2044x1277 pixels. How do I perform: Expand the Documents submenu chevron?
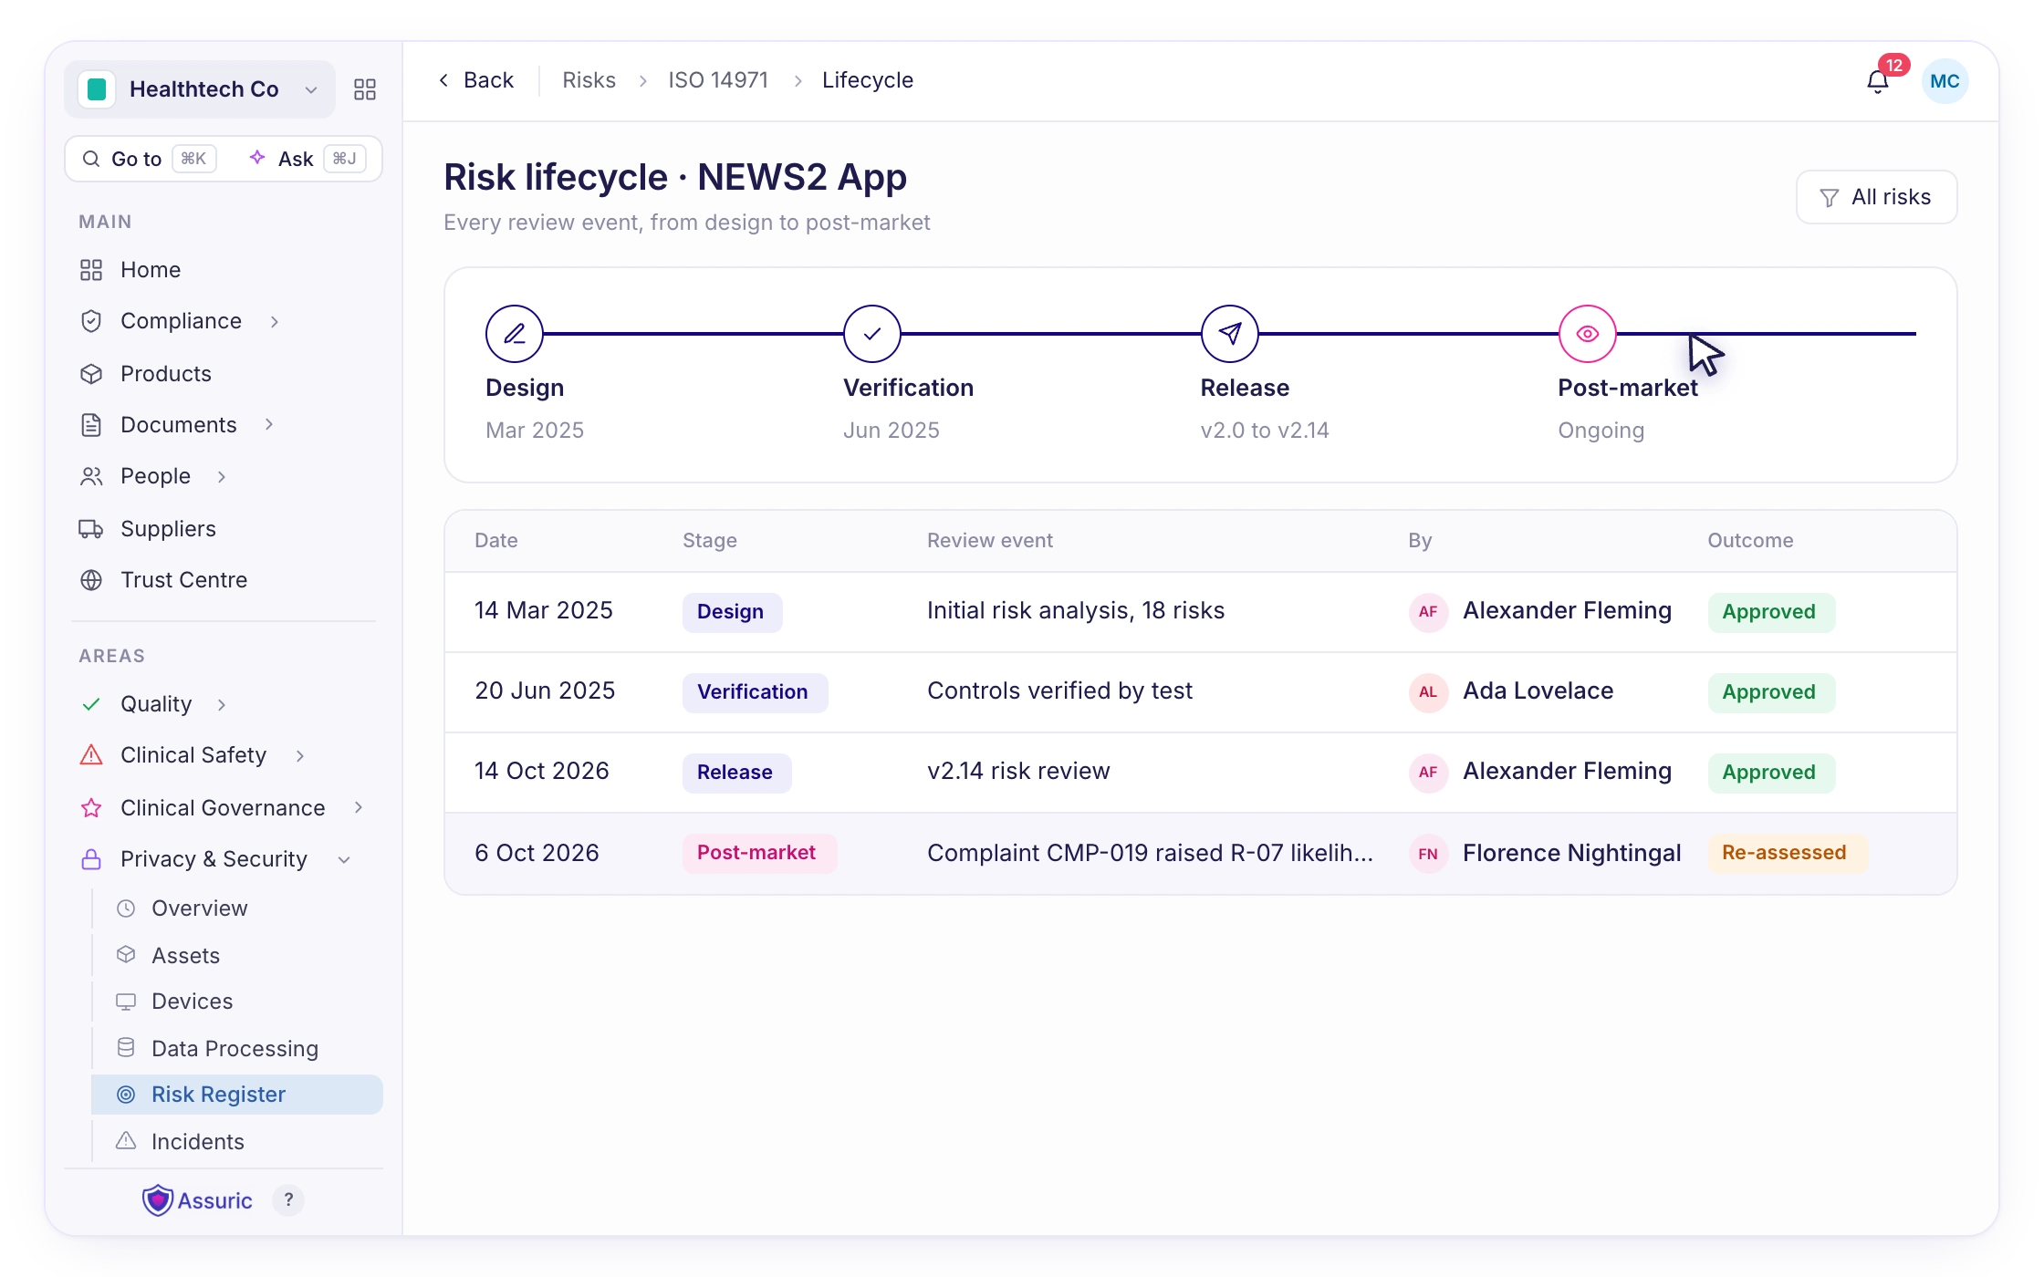pyautogui.click(x=269, y=425)
